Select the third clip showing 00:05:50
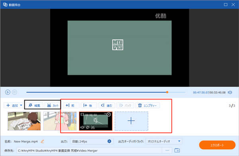 pyautogui.click(x=96, y=121)
